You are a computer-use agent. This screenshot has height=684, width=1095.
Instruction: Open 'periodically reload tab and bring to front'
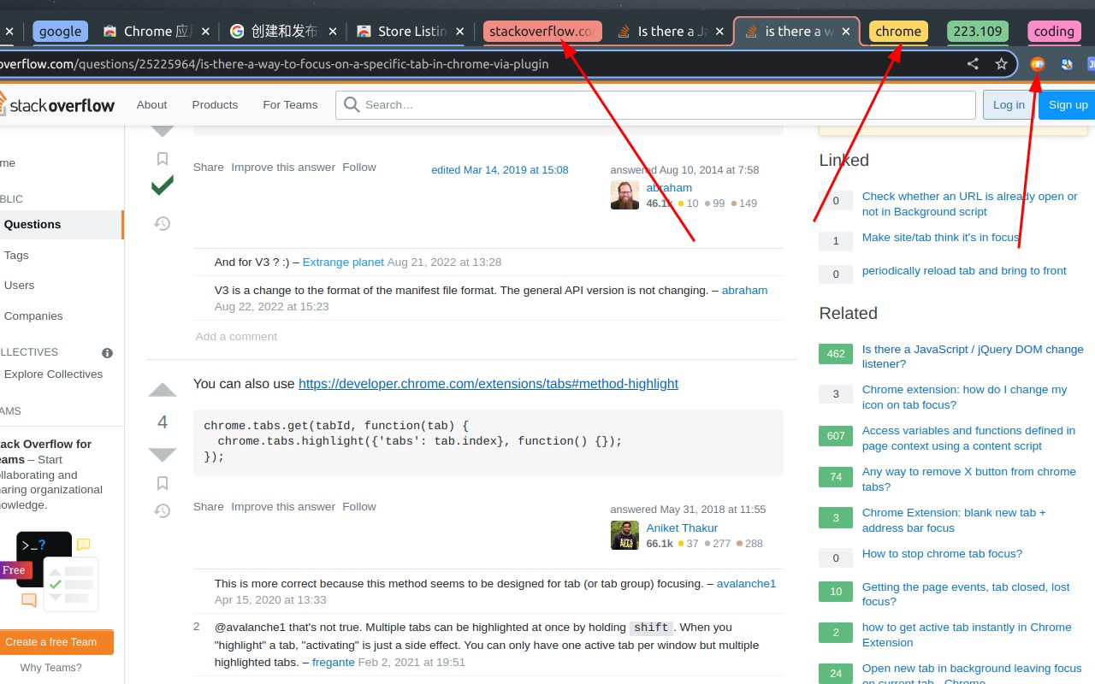click(964, 271)
